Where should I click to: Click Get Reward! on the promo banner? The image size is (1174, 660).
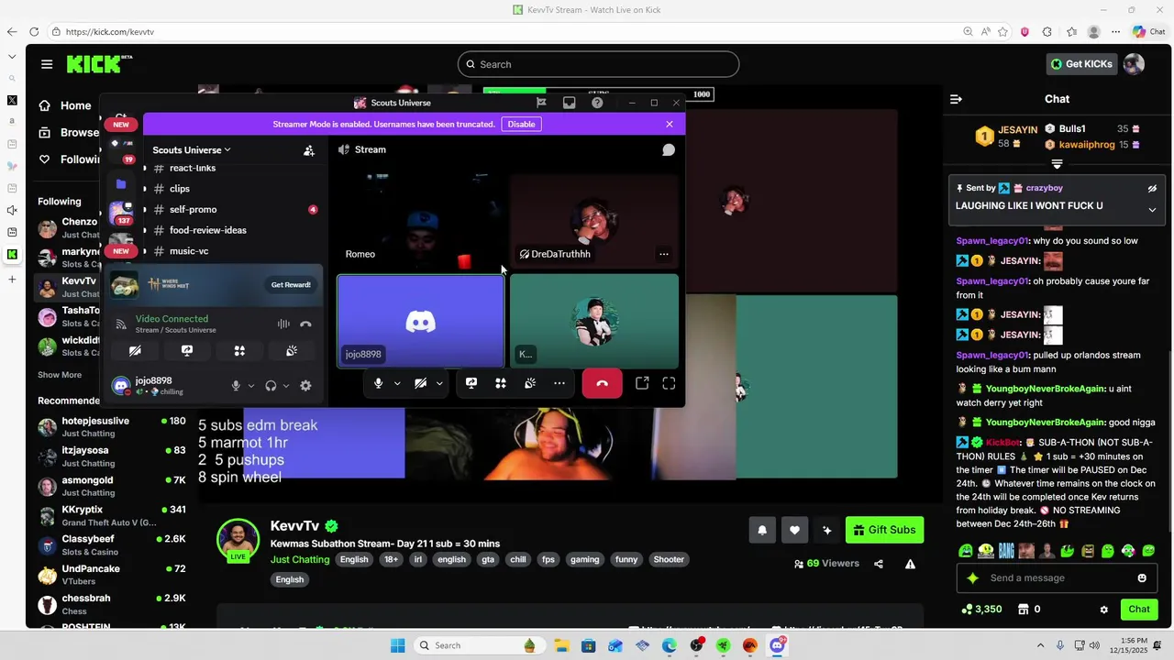pos(291,285)
